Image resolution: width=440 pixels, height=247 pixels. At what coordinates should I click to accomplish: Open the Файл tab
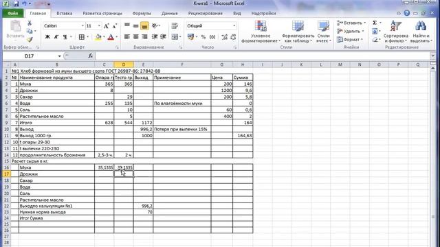[12, 13]
